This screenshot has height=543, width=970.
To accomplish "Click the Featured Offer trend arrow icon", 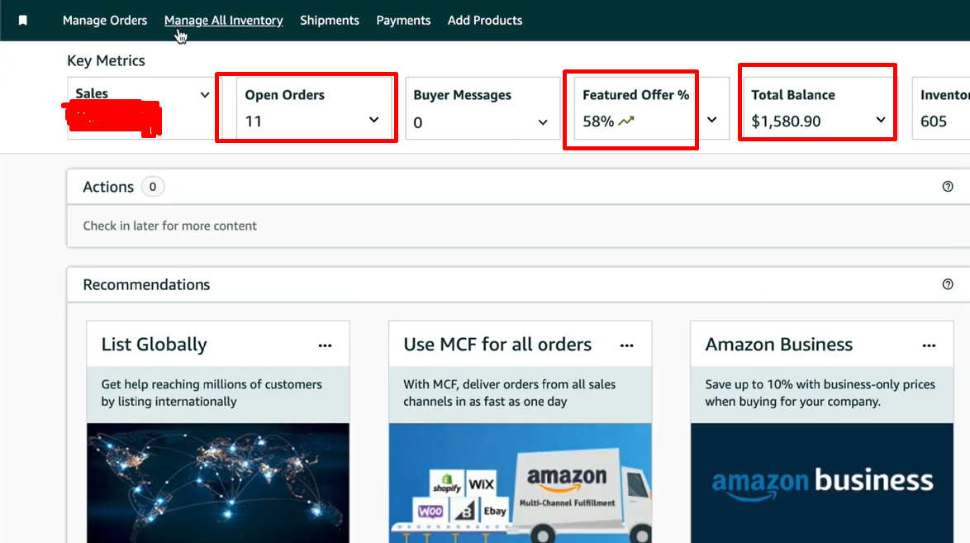I will [x=626, y=121].
